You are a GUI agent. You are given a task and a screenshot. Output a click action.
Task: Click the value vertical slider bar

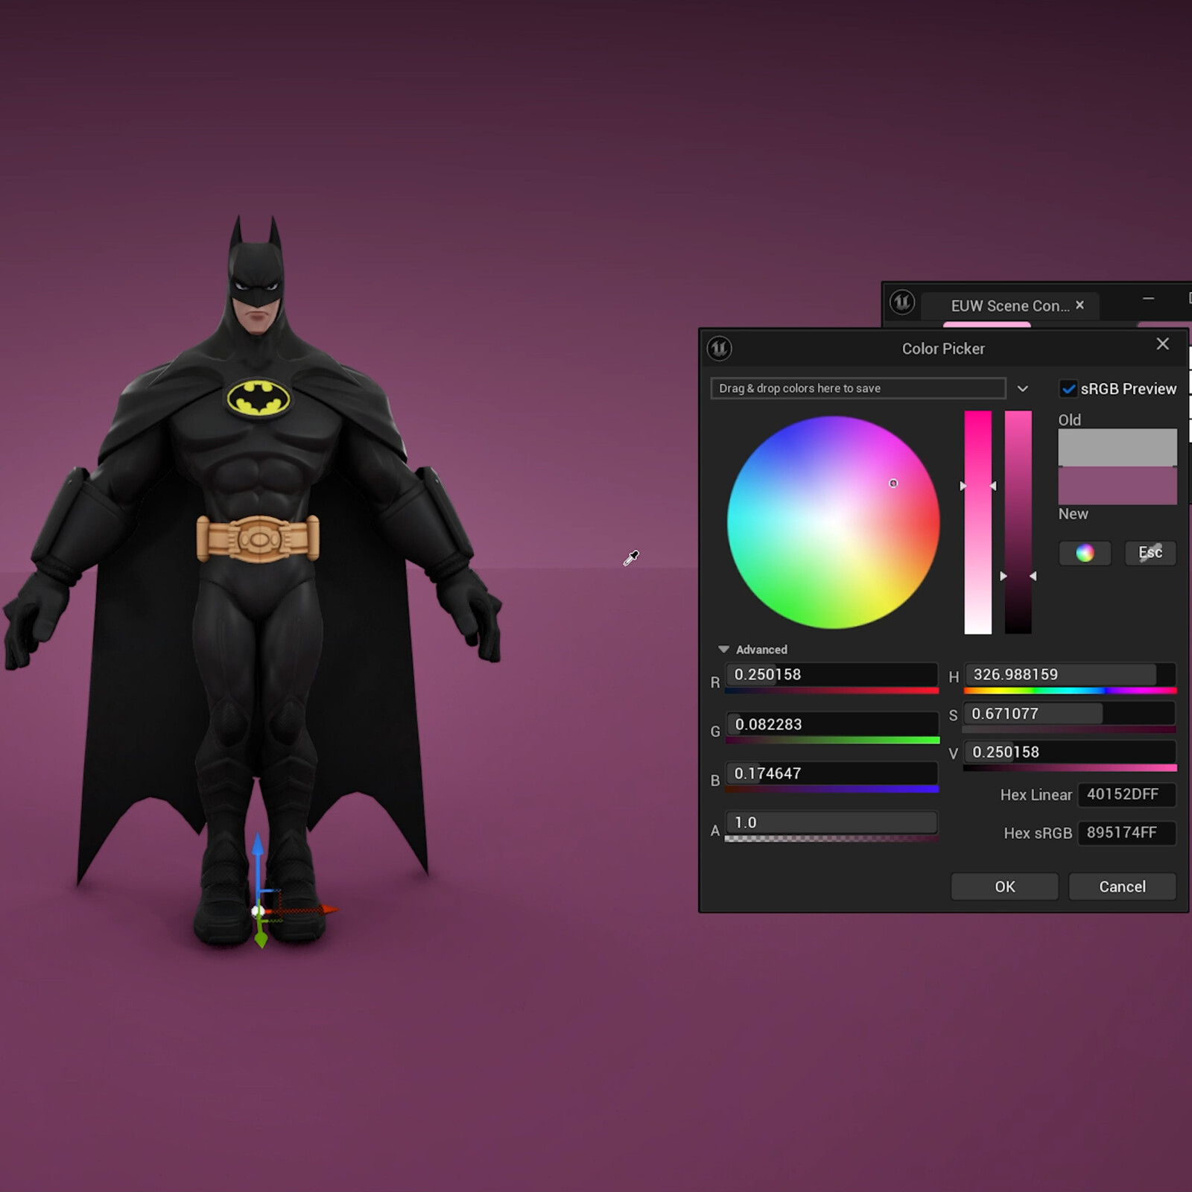click(x=1018, y=522)
